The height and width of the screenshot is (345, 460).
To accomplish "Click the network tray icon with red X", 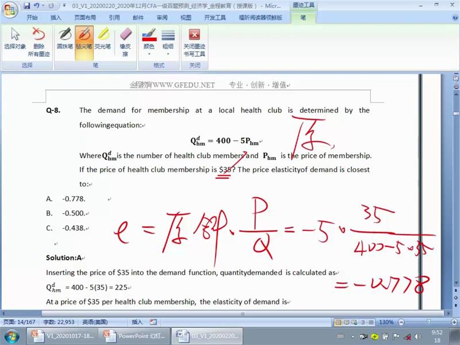I will [407, 337].
